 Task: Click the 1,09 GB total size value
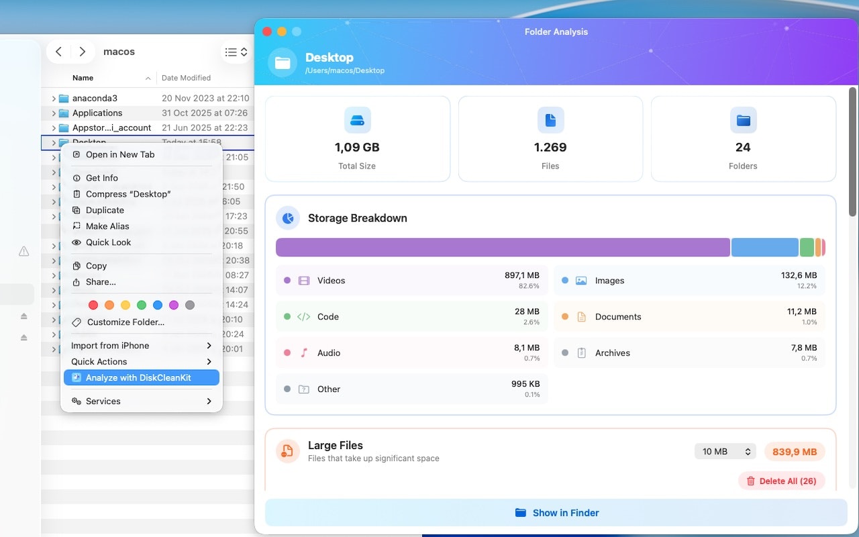tap(357, 148)
